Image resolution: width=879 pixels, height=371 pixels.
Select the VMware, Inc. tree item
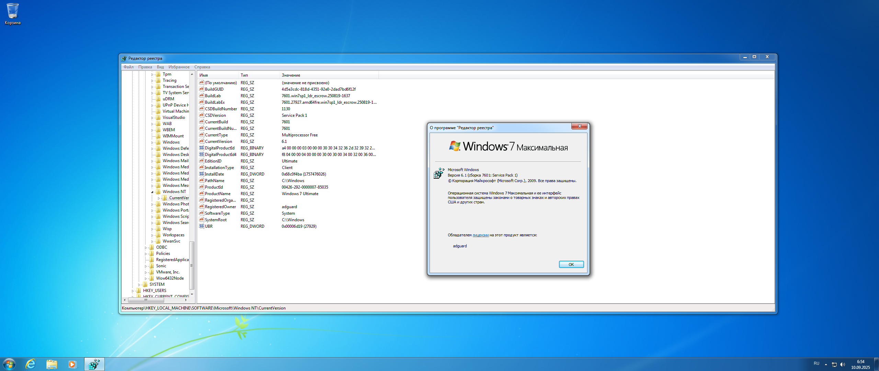168,272
